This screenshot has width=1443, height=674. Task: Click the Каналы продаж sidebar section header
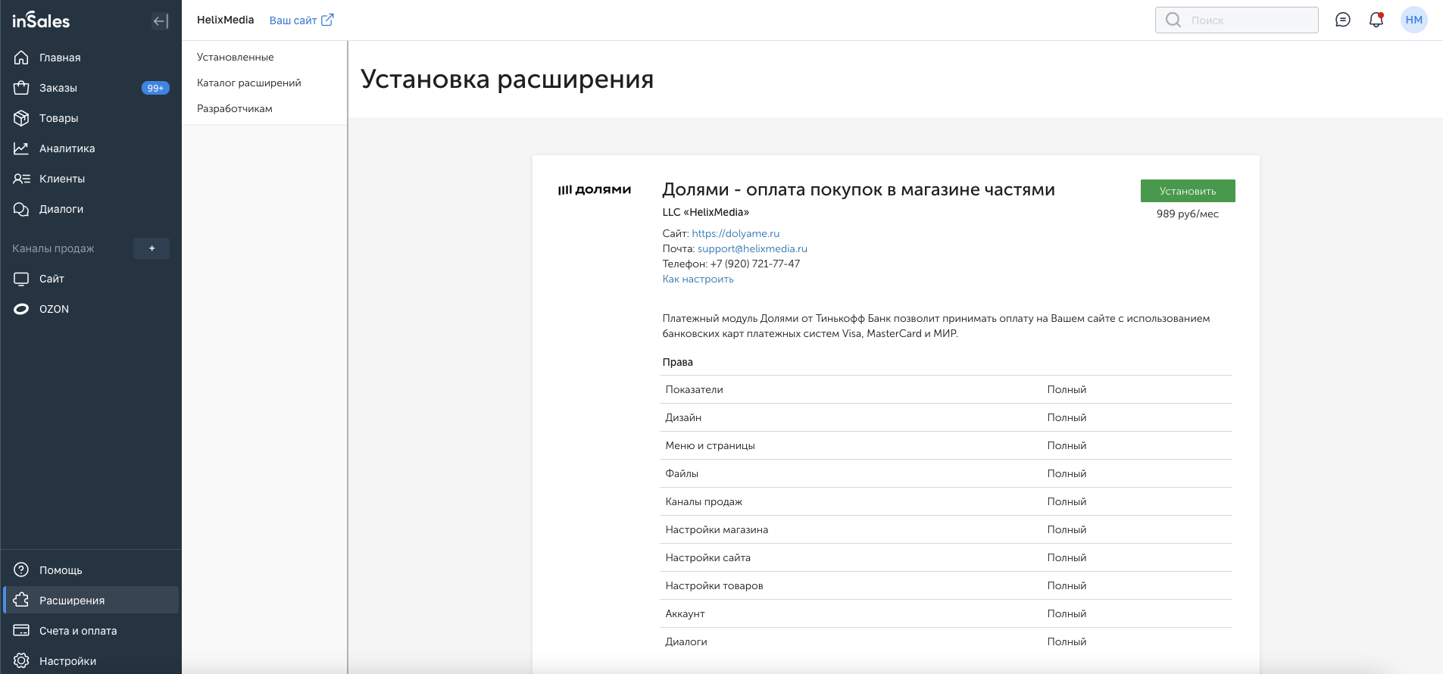pyautogui.click(x=53, y=248)
